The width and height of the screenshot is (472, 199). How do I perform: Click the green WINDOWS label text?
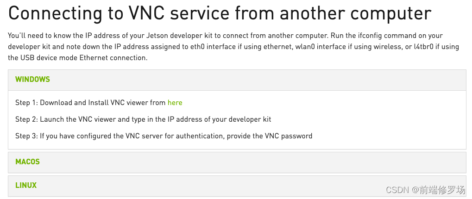pos(32,79)
